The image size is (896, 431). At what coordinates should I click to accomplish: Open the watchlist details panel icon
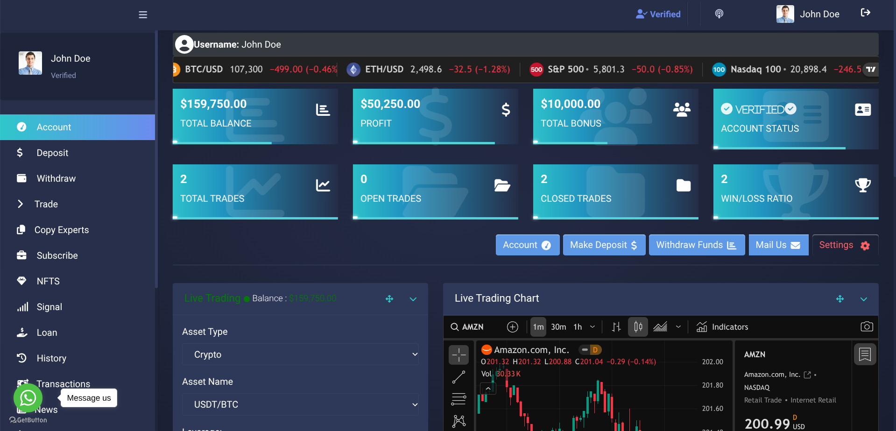coord(865,355)
